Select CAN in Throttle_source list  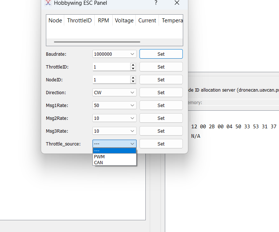[115, 162]
